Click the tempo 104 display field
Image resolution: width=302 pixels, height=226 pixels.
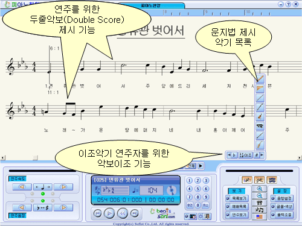(152, 190)
